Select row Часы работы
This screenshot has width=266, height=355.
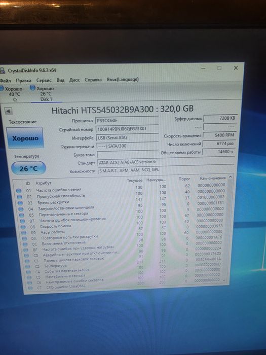(123, 230)
